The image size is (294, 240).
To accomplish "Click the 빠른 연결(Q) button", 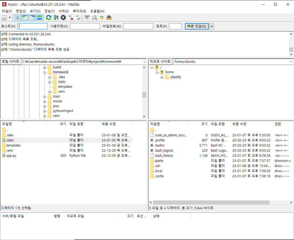I will pyautogui.click(x=197, y=26).
